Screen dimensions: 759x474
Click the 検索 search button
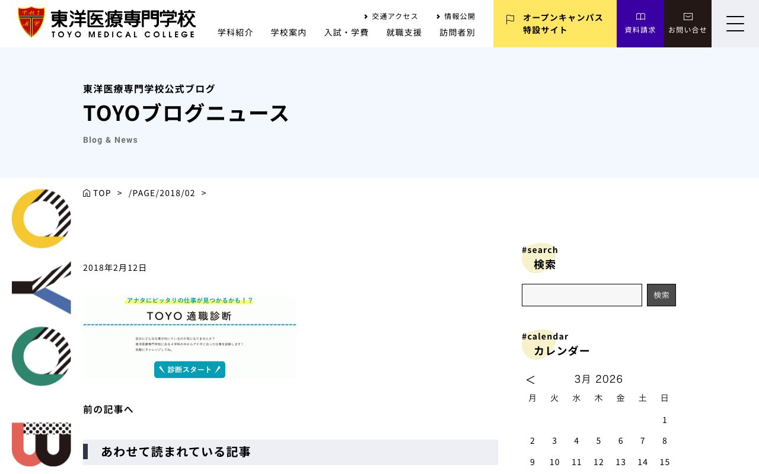coord(661,295)
